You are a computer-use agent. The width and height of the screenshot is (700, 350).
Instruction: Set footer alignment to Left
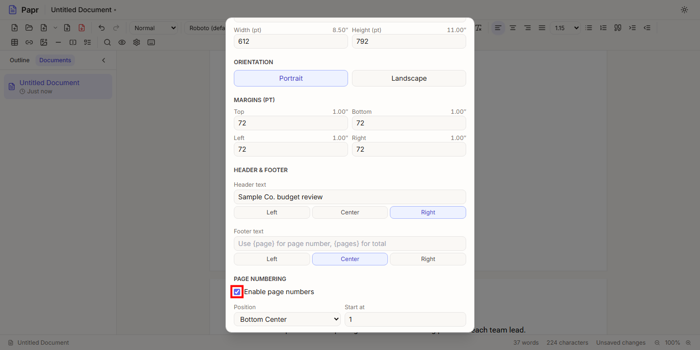click(272, 259)
